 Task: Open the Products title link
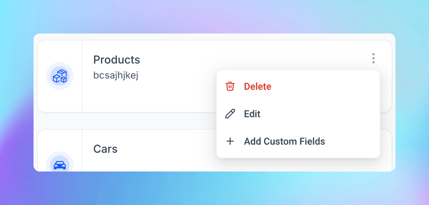click(117, 60)
